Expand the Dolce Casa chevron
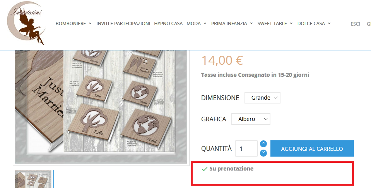The height and width of the screenshot is (188, 371). tap(329, 24)
